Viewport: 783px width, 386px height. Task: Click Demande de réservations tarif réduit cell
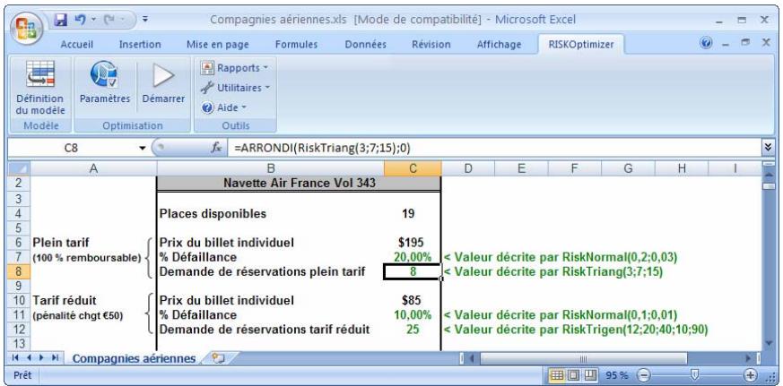click(x=270, y=330)
